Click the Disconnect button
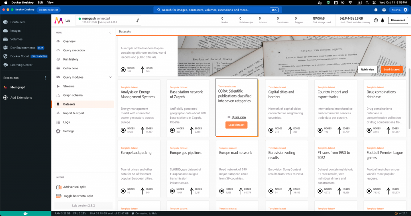Image resolution: width=411 pixels, height=216 pixels. (398, 20)
